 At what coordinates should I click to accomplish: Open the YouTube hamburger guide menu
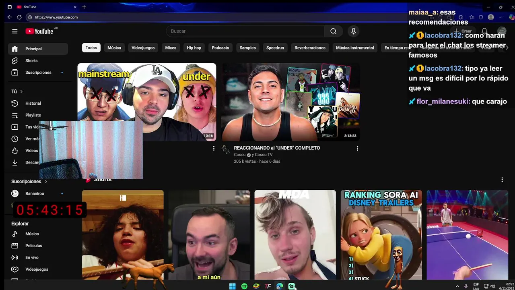coord(15,31)
